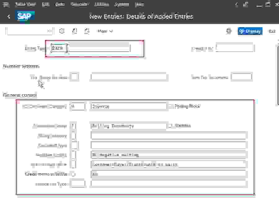Click the delete entry toolbar icon
The image size is (279, 198).
tap(62, 31)
